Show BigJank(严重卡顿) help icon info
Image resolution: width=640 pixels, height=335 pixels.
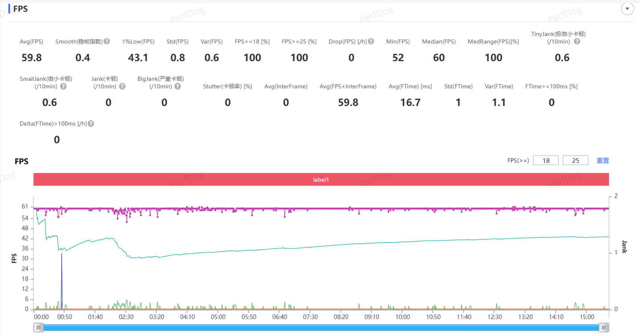tap(178, 86)
